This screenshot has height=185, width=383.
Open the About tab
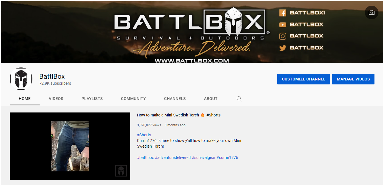tap(211, 99)
